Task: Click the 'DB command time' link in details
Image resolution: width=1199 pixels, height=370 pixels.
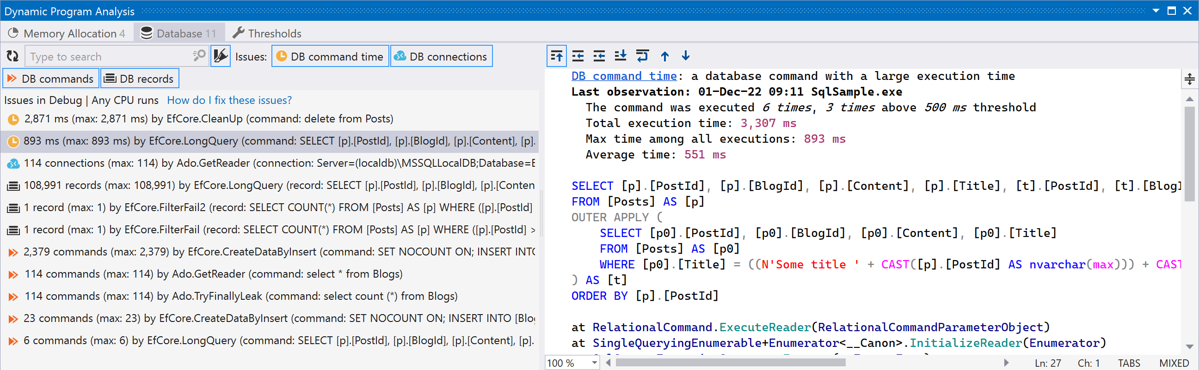Action: (x=624, y=76)
